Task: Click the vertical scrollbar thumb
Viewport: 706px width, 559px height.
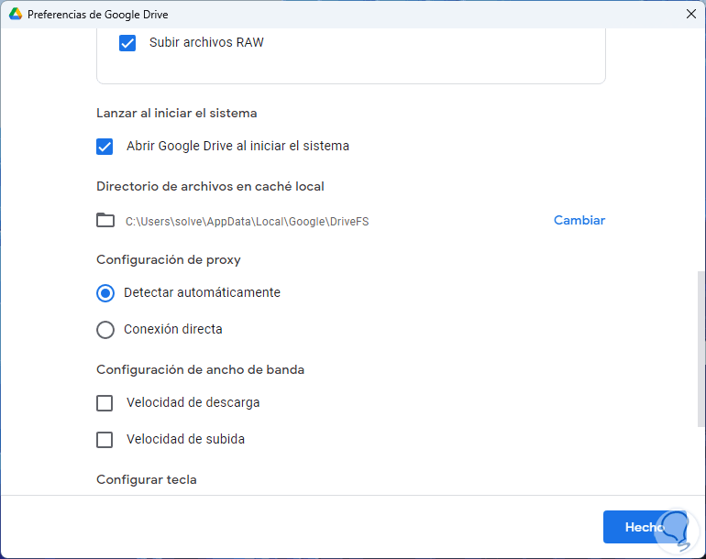Action: 700,348
